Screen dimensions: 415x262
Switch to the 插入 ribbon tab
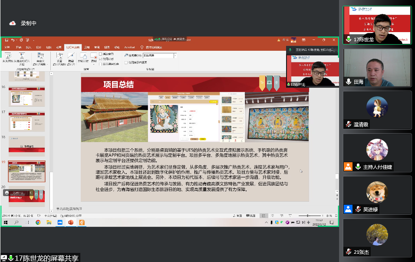click(28, 47)
